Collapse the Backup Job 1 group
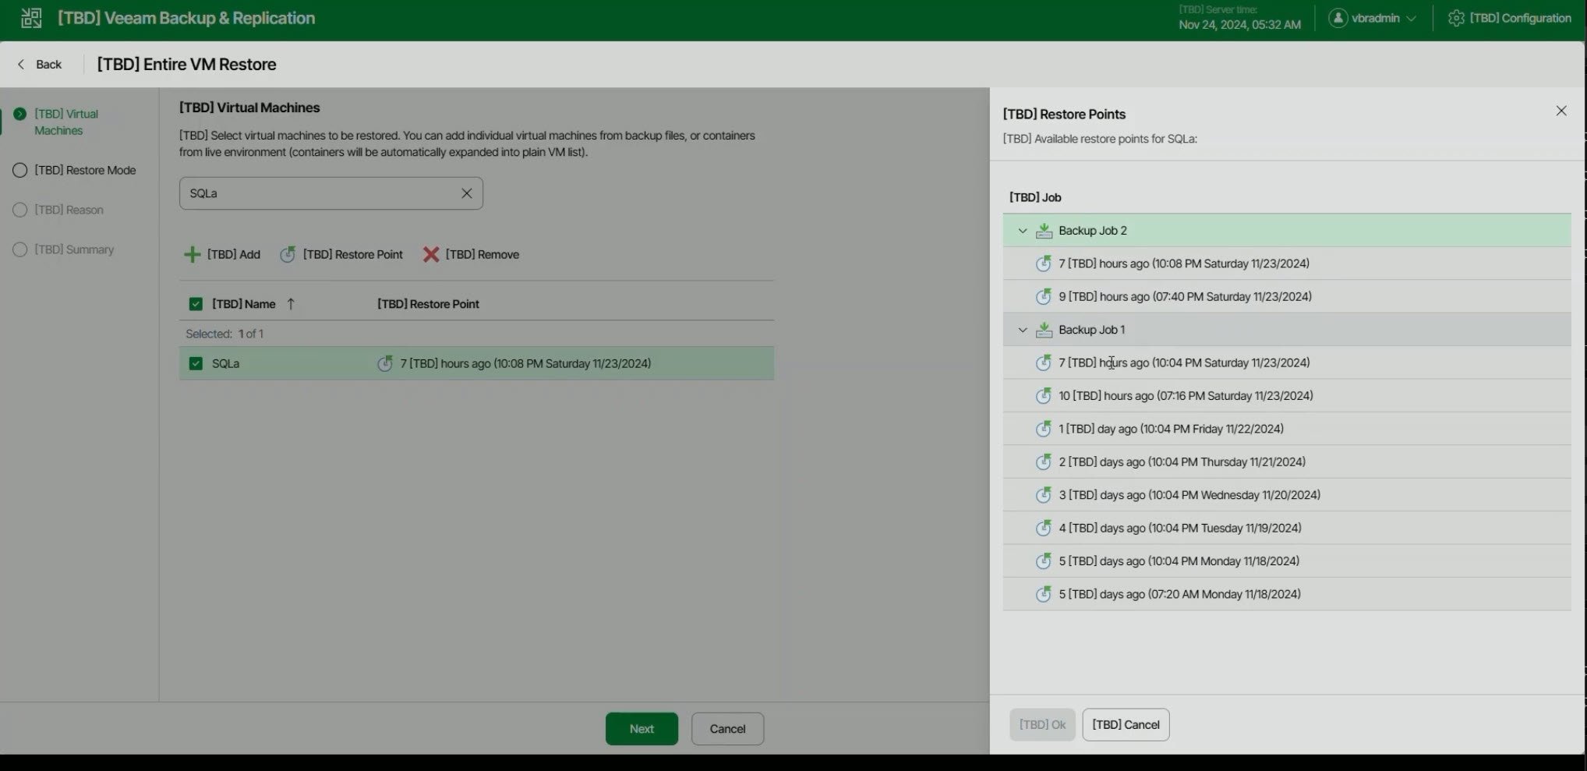 pos(1023,330)
